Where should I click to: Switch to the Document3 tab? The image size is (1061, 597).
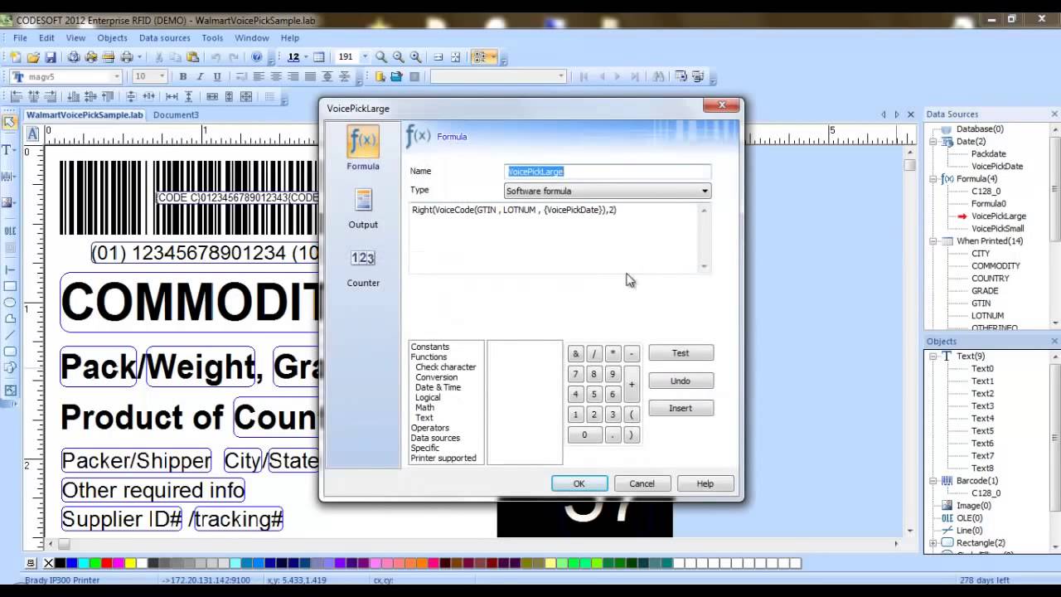click(x=176, y=115)
